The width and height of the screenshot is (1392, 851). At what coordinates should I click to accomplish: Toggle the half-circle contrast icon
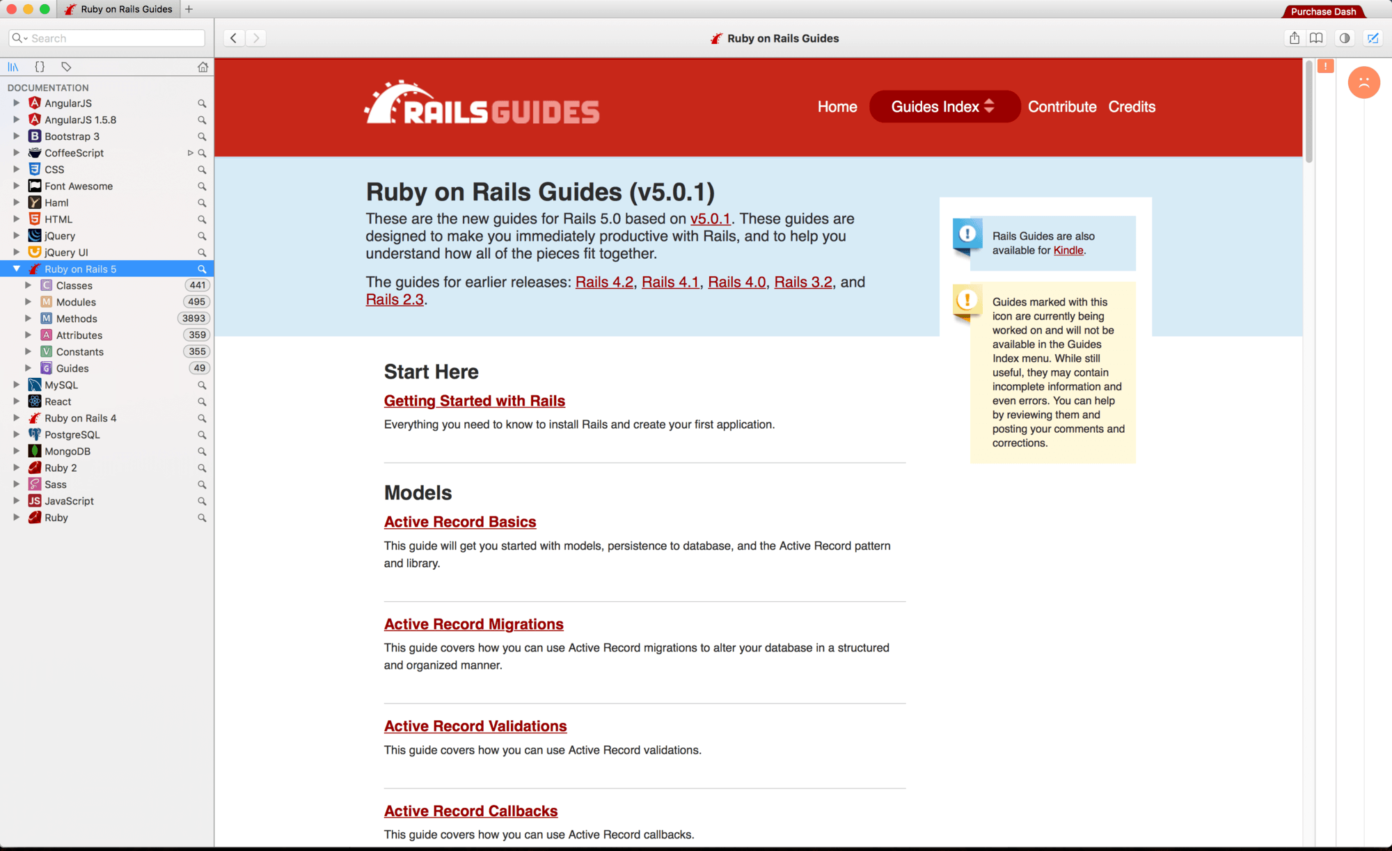tap(1345, 38)
